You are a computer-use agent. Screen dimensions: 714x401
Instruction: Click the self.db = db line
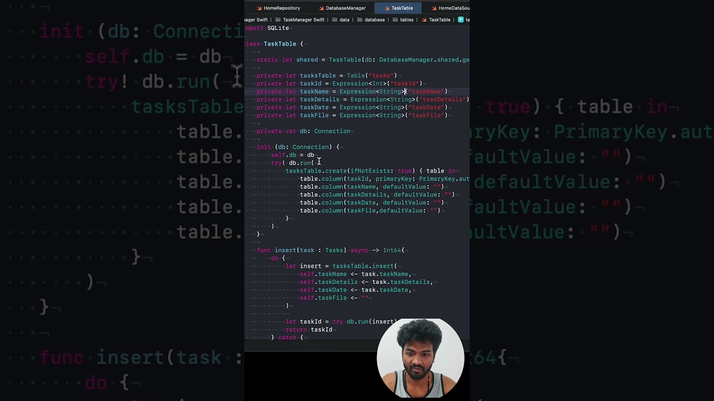293,155
